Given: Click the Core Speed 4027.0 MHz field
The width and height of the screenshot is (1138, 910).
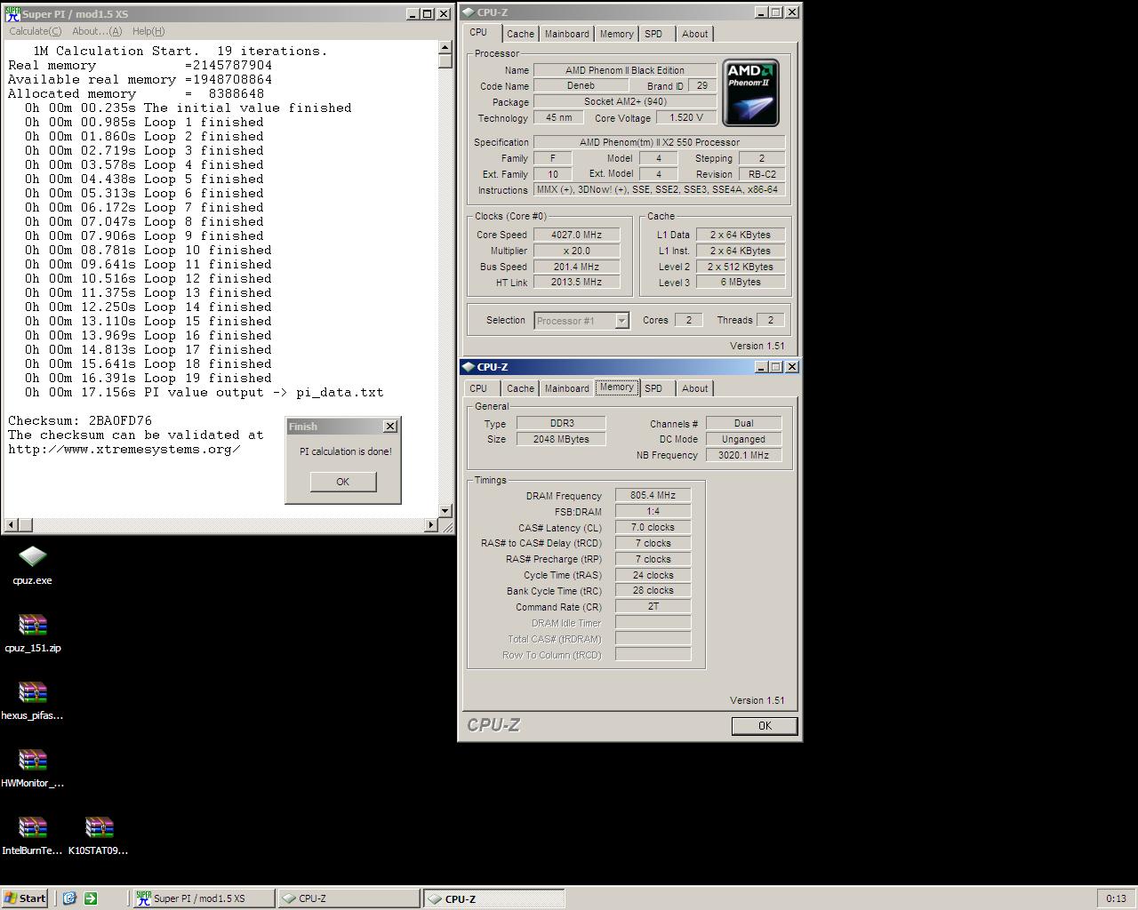Looking at the screenshot, I should tap(576, 235).
